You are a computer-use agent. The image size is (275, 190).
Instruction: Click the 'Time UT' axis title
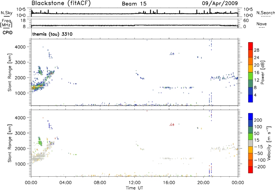134,188
